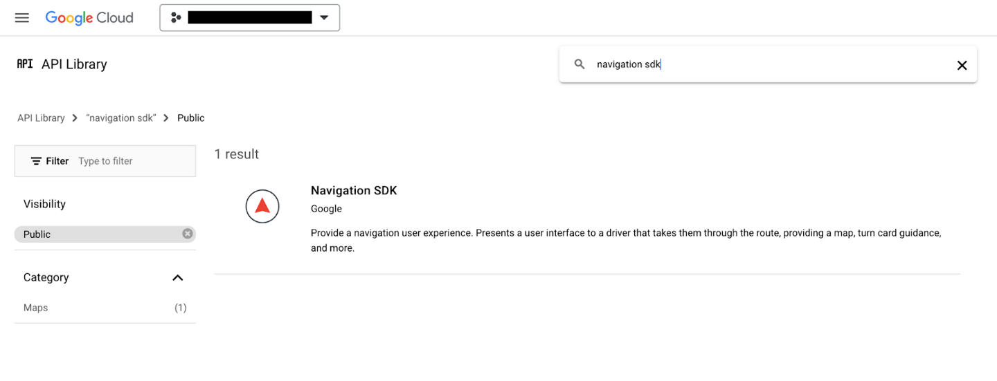Open the main navigation hamburger menu
This screenshot has height=381, width=997.
point(22,18)
